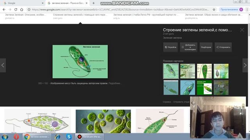Click the Подробнее link under image
The height and width of the screenshot is (140, 250).
point(115,83)
